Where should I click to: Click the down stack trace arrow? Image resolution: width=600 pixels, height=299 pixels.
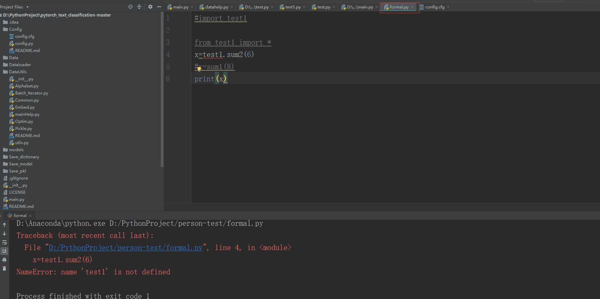point(4,234)
